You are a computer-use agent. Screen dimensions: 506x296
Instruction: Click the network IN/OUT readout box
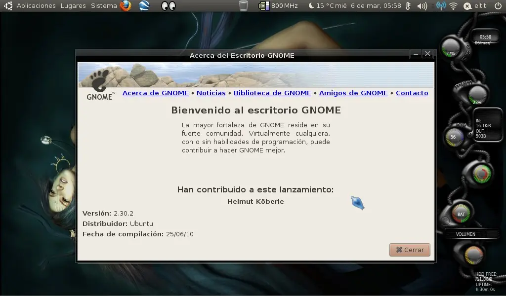(488, 125)
